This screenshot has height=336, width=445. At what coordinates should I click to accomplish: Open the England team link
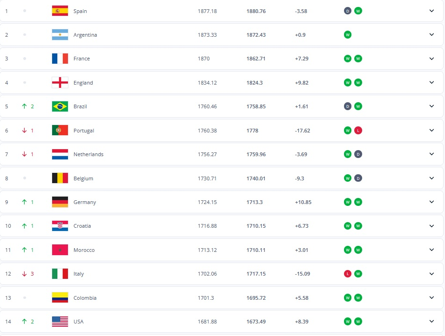83,83
